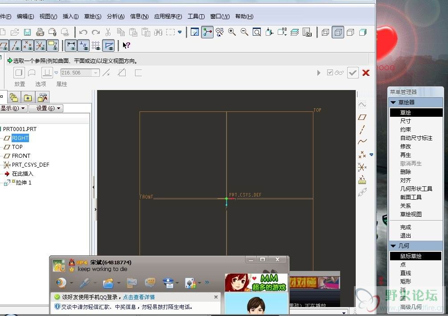Click 约束 in menu manager
This screenshot has width=448, height=316.
coord(405,129)
